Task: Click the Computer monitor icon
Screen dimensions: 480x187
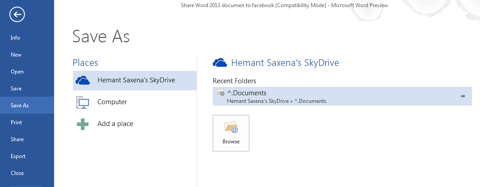Action: 82,102
